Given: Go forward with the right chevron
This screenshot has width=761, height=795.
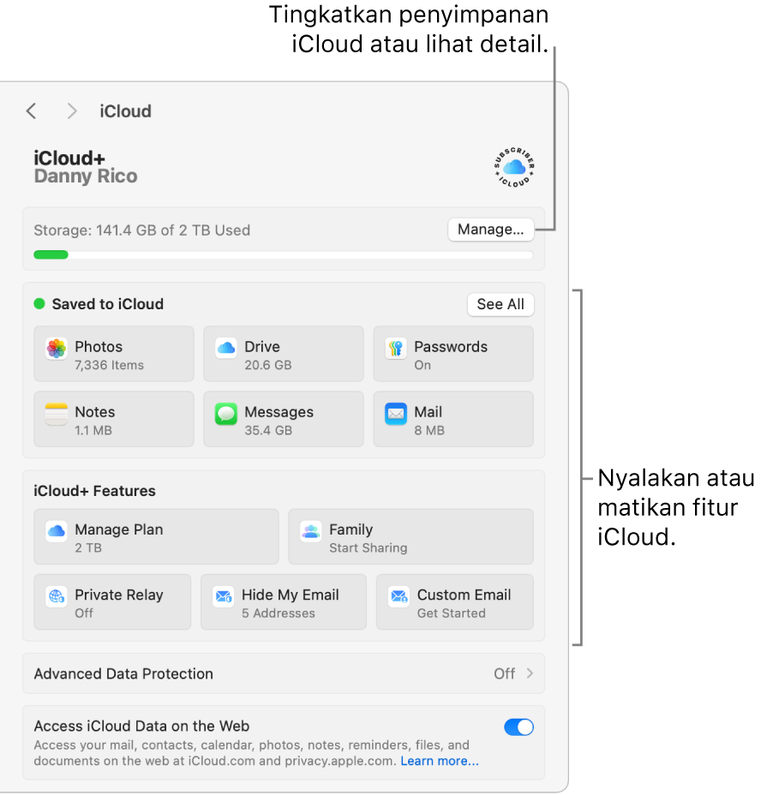Looking at the screenshot, I should pos(72,111).
